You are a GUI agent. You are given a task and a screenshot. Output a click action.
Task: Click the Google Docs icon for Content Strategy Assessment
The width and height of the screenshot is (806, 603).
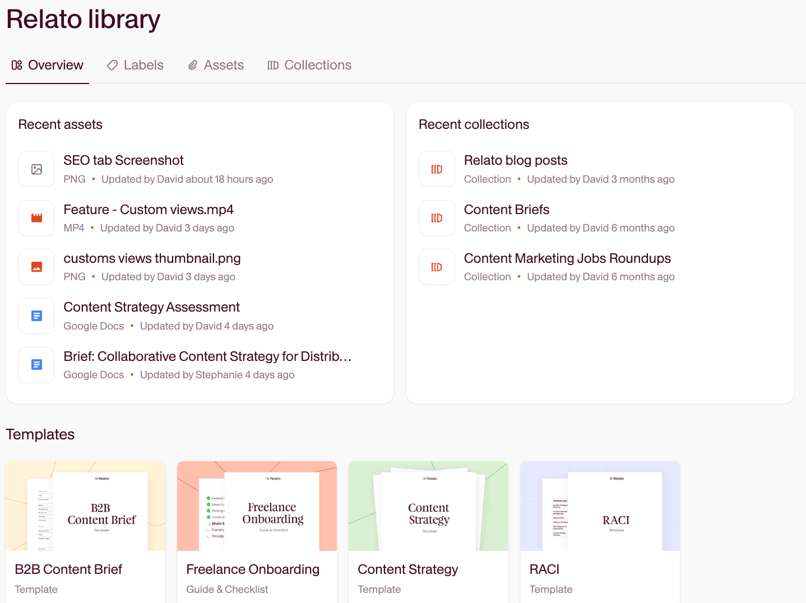[36, 316]
